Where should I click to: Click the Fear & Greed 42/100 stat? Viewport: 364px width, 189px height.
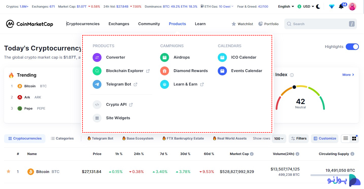[253, 6]
